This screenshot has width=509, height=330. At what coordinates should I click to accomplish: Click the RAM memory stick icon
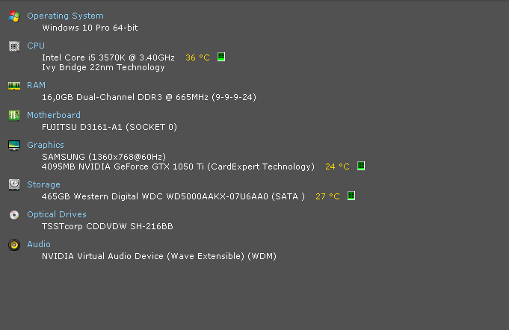[14, 86]
